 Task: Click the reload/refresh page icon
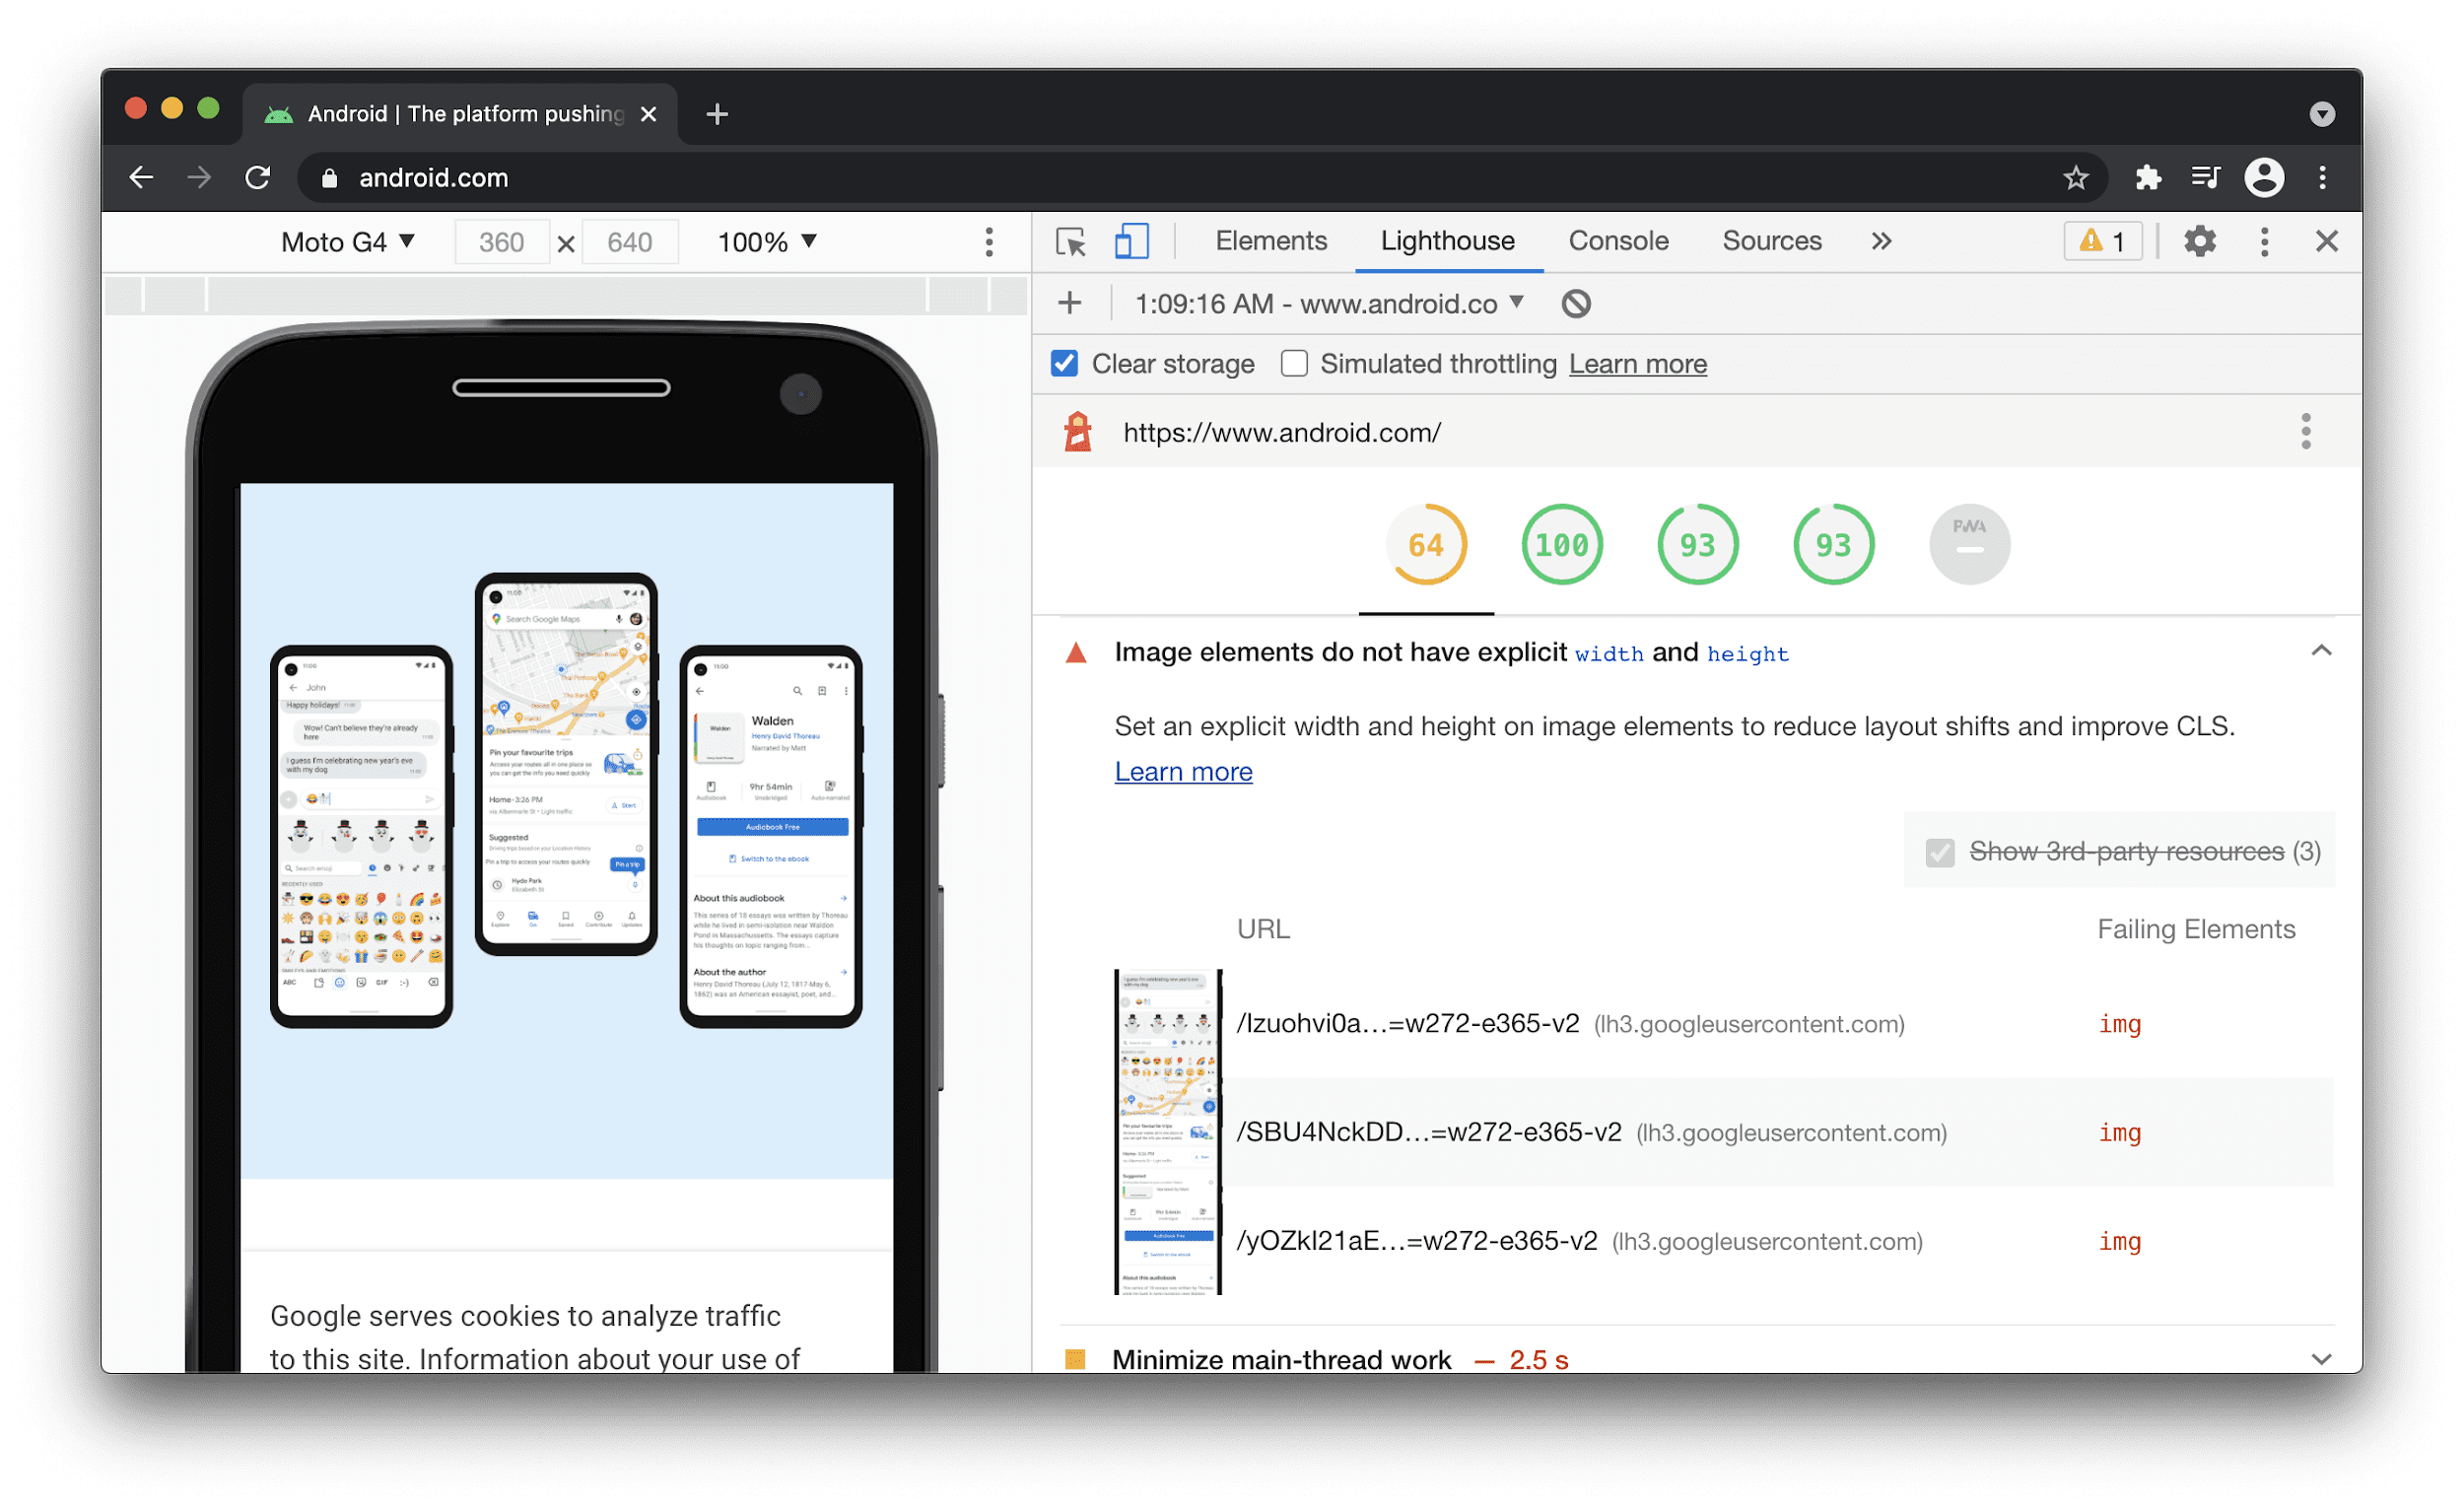(258, 176)
